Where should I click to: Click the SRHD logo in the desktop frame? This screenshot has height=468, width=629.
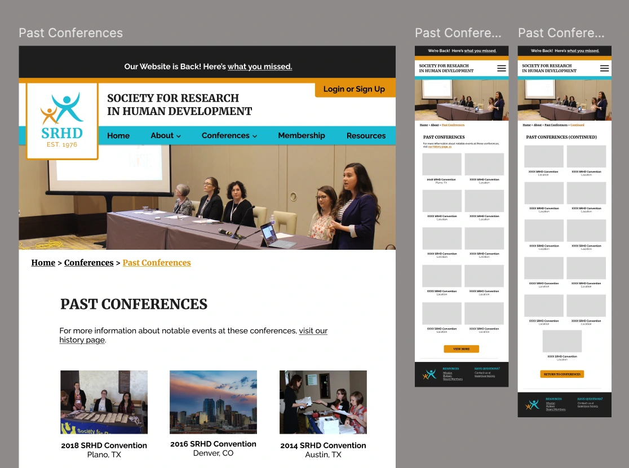[62, 121]
